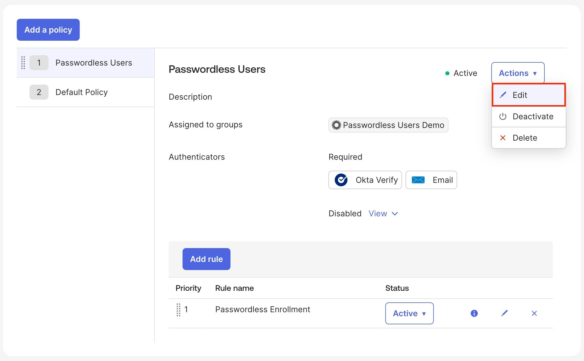The width and height of the screenshot is (584, 361).
Task: Open the Actions dropdown menu
Action: coord(518,73)
